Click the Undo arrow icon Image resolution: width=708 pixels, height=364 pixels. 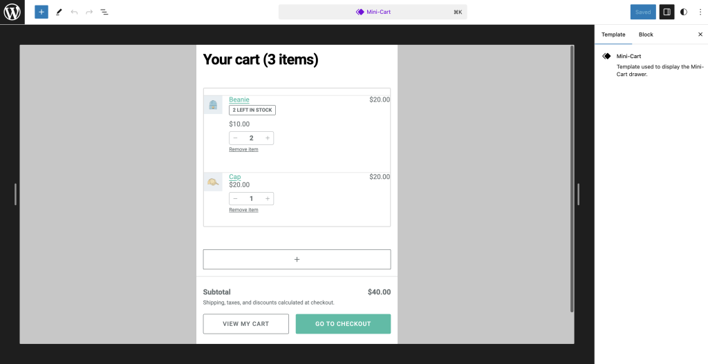coord(74,12)
